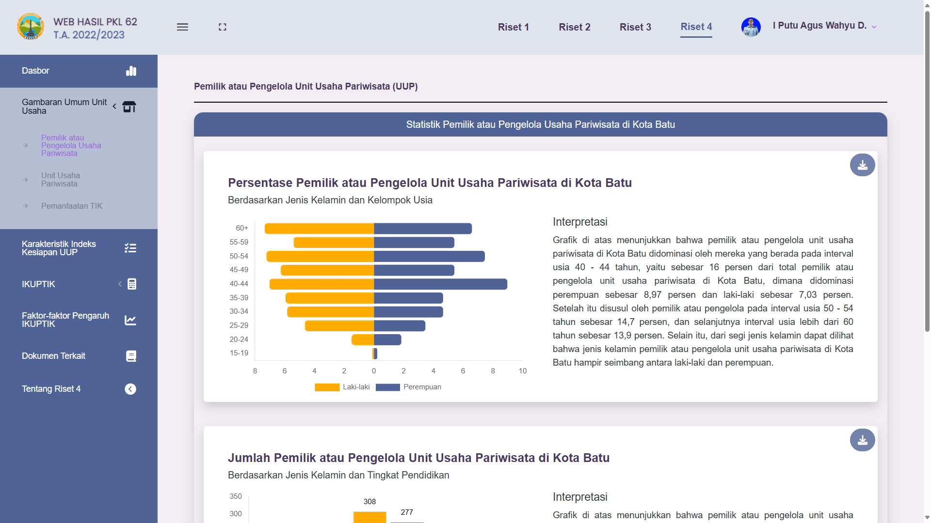Open the Riset 2 tab
This screenshot has width=931, height=523.
point(574,27)
